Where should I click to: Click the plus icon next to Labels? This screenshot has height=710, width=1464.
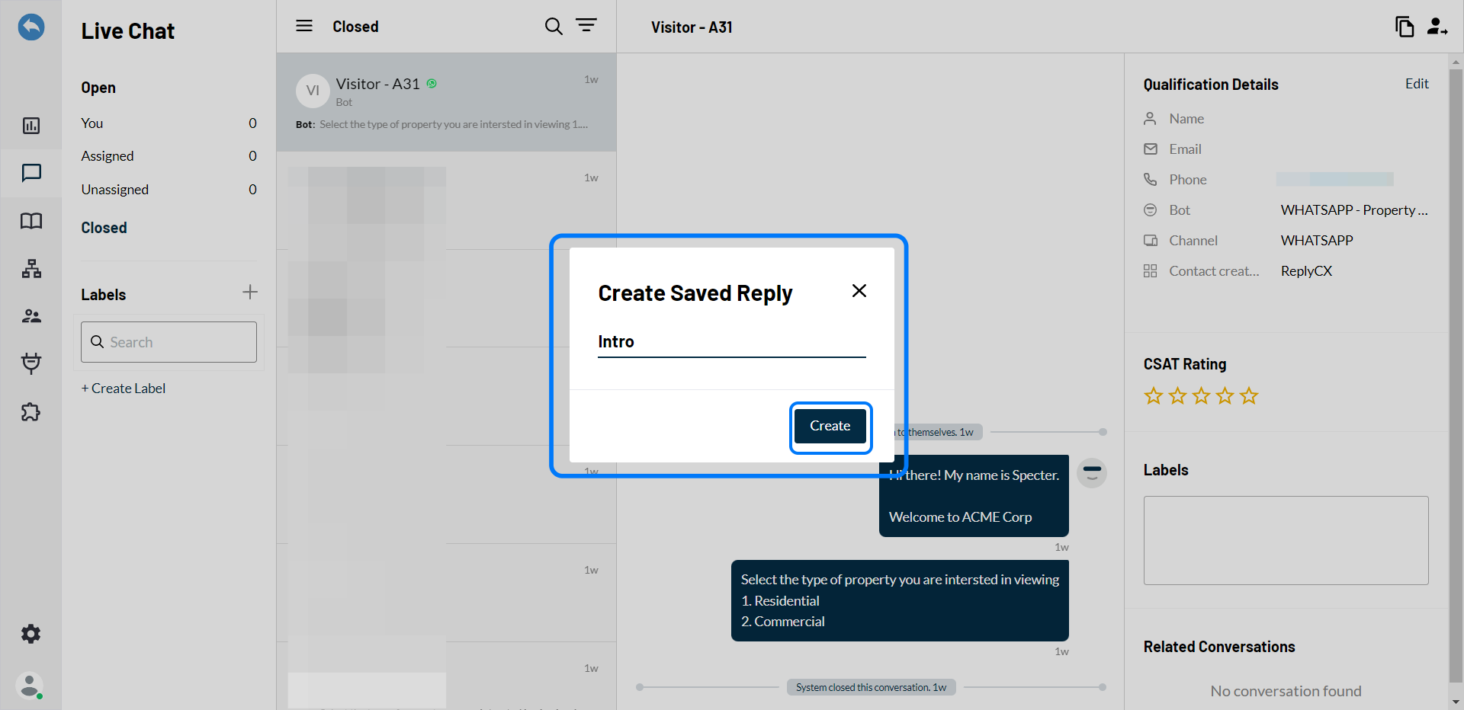(x=250, y=293)
